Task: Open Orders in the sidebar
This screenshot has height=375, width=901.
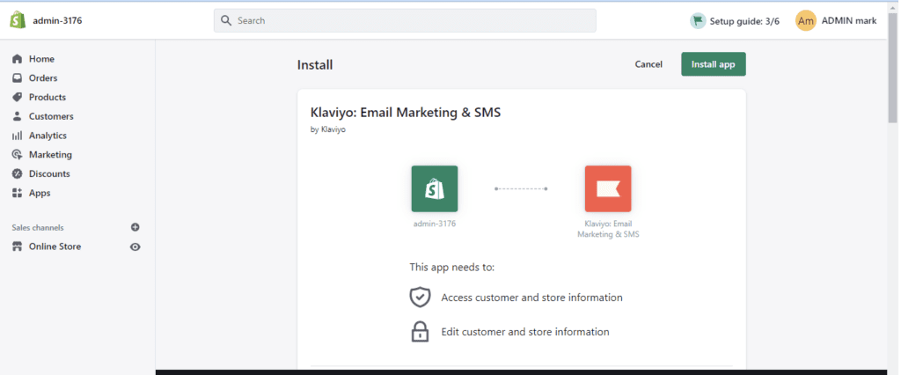Action: point(43,77)
